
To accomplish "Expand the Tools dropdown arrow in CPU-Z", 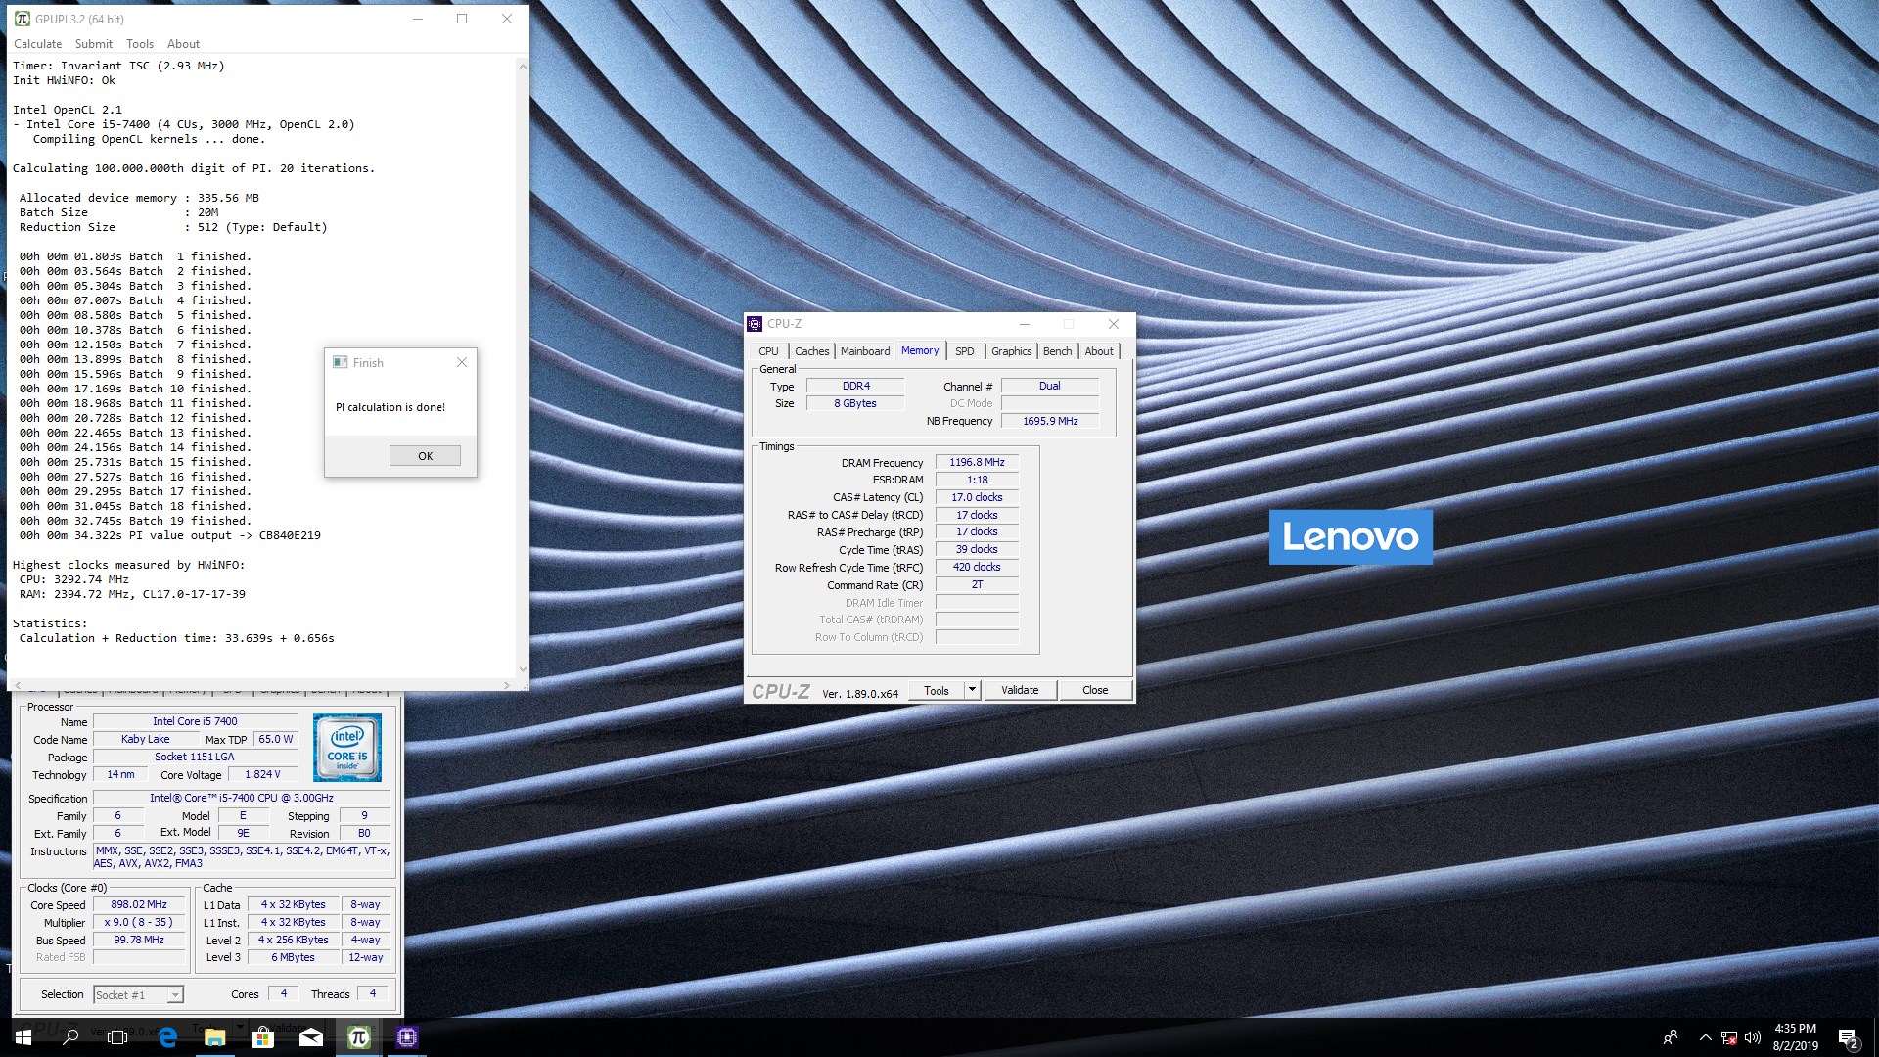I will pos(972,690).
